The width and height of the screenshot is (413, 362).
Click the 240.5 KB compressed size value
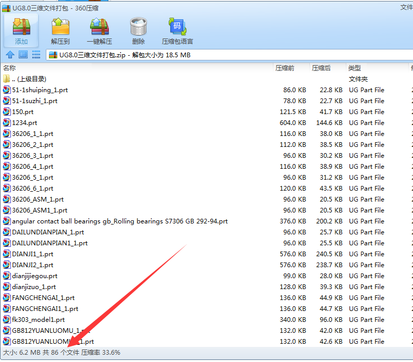coord(329,254)
